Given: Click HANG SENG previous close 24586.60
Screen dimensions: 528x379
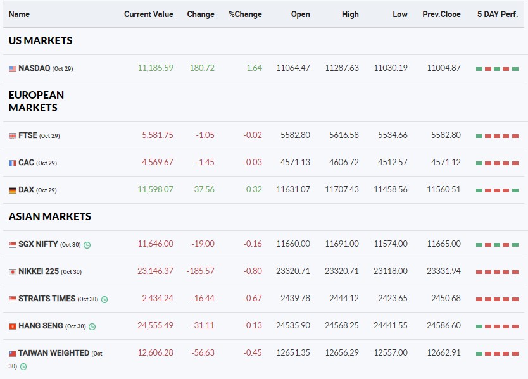Looking at the screenshot, I should coord(444,325).
